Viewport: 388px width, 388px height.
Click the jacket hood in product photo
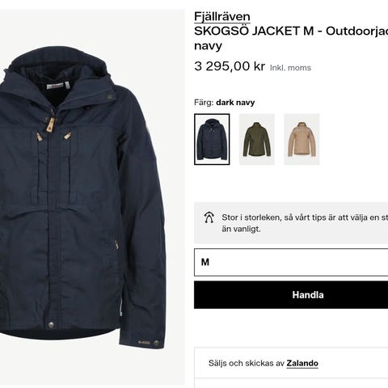[58, 61]
